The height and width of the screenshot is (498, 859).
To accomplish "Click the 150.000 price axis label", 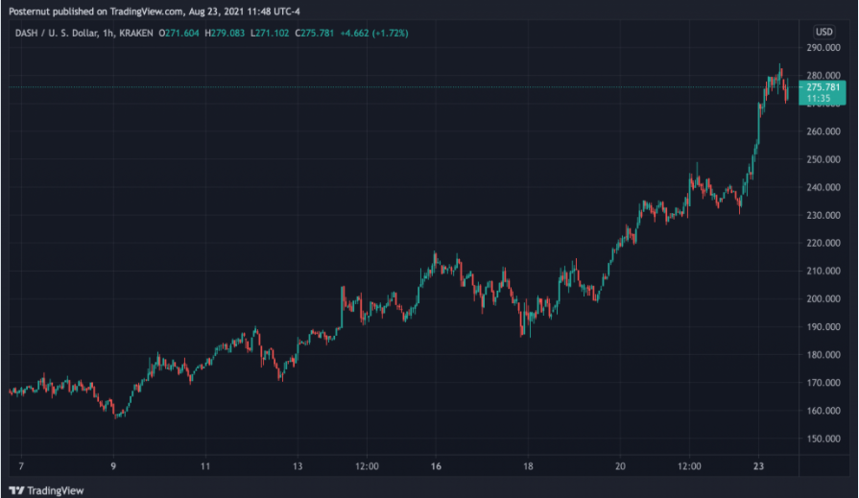I will (823, 439).
